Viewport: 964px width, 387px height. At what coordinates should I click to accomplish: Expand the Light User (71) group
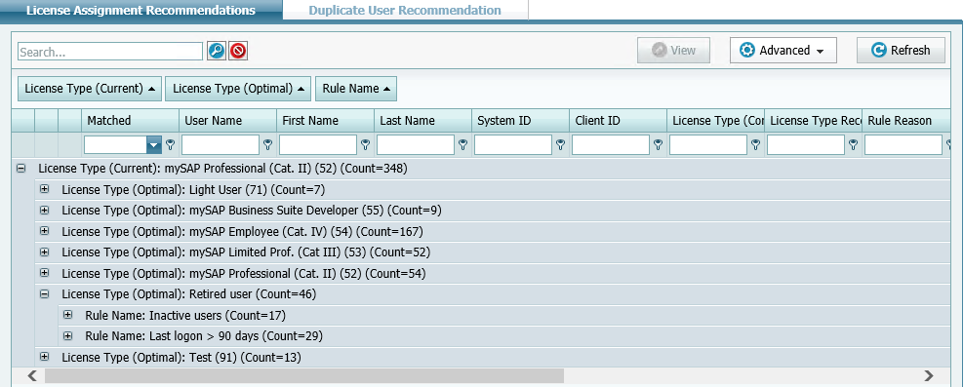click(x=44, y=189)
